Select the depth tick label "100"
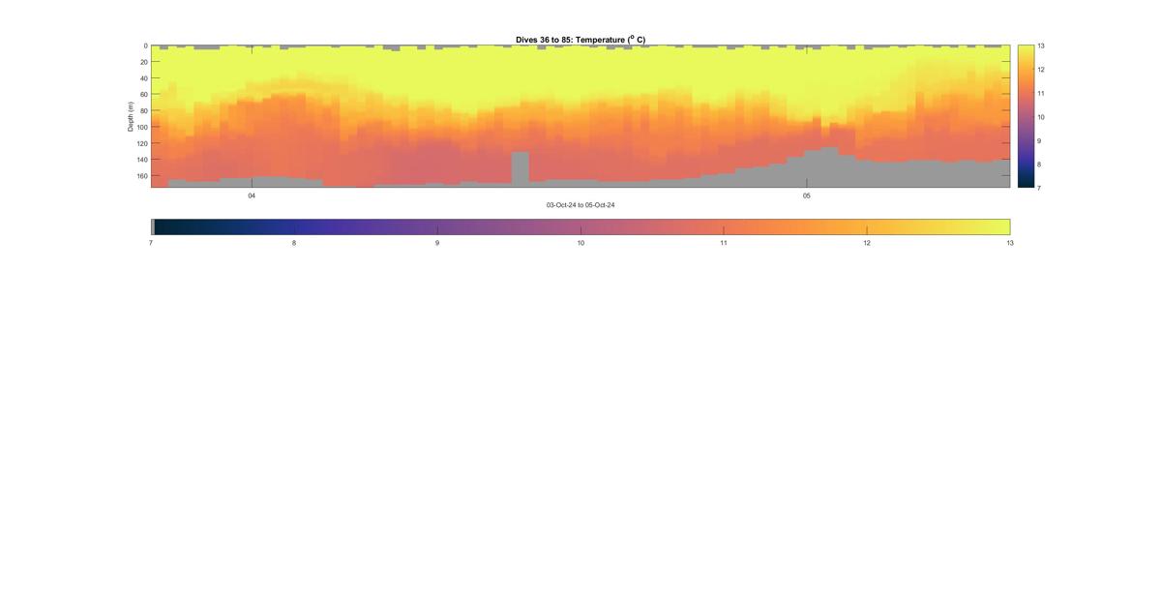Screen dimensions: 1161x602 point(141,127)
